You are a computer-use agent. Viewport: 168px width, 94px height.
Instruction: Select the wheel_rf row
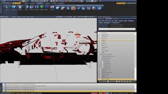tap(116, 37)
